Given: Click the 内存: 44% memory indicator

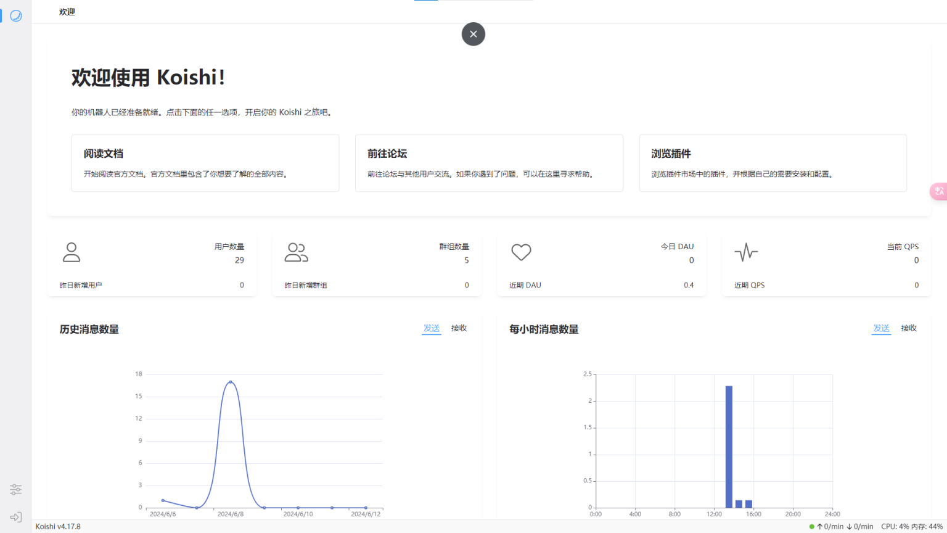Looking at the screenshot, I should pos(927,526).
